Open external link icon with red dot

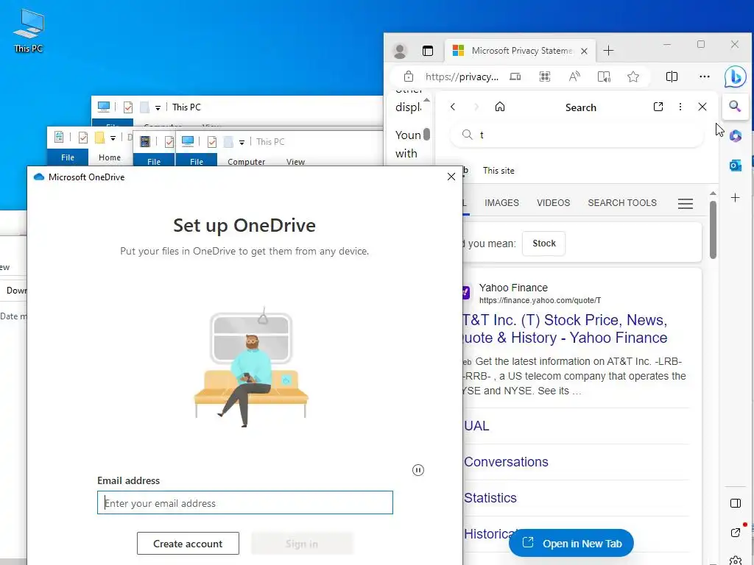tap(736, 533)
